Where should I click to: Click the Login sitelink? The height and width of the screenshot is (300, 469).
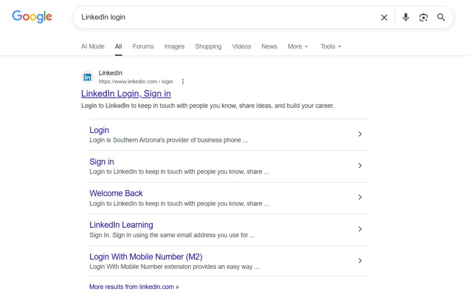99,130
